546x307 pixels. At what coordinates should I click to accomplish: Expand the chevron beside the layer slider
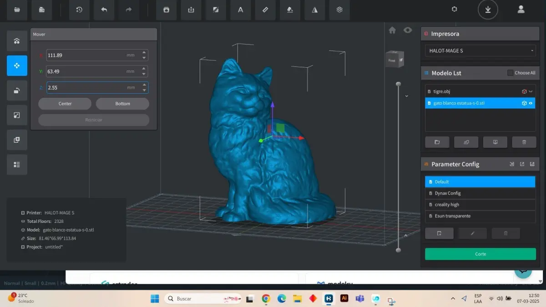click(406, 96)
